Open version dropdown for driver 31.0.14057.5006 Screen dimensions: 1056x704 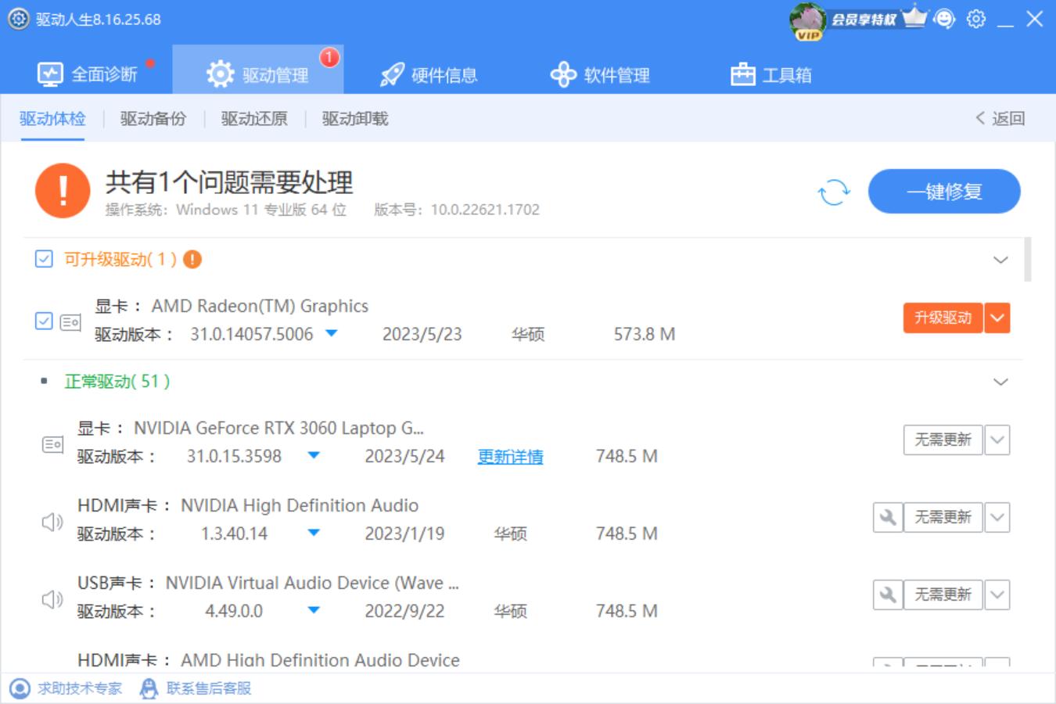(x=331, y=333)
